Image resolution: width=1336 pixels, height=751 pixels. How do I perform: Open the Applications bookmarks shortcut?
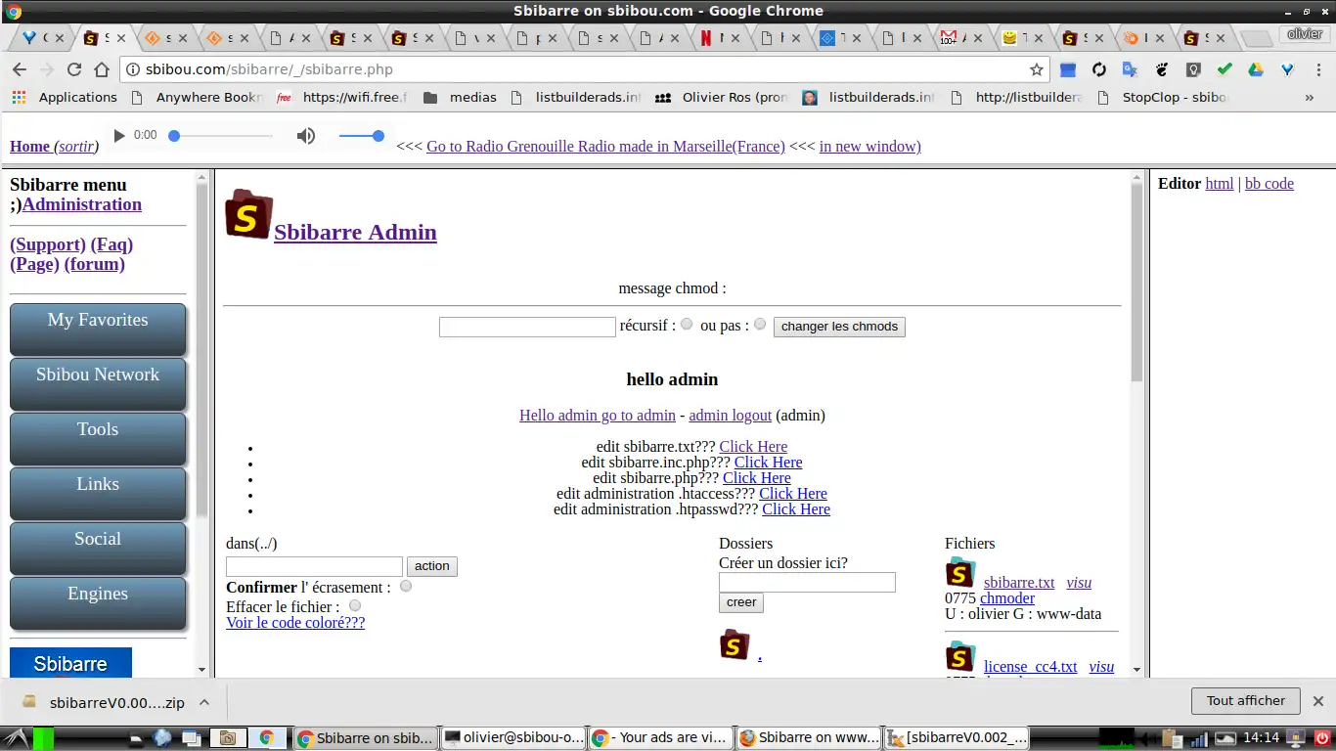coord(65,97)
